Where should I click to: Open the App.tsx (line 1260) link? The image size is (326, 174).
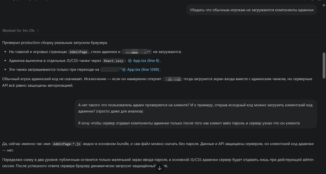[143, 70]
